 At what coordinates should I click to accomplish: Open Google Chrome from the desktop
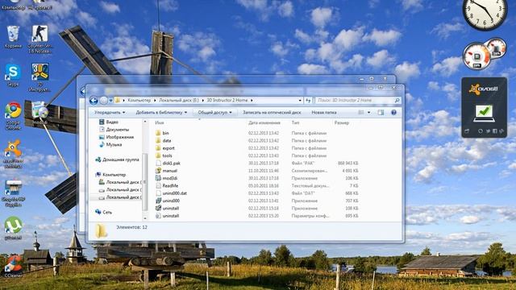coord(13,115)
